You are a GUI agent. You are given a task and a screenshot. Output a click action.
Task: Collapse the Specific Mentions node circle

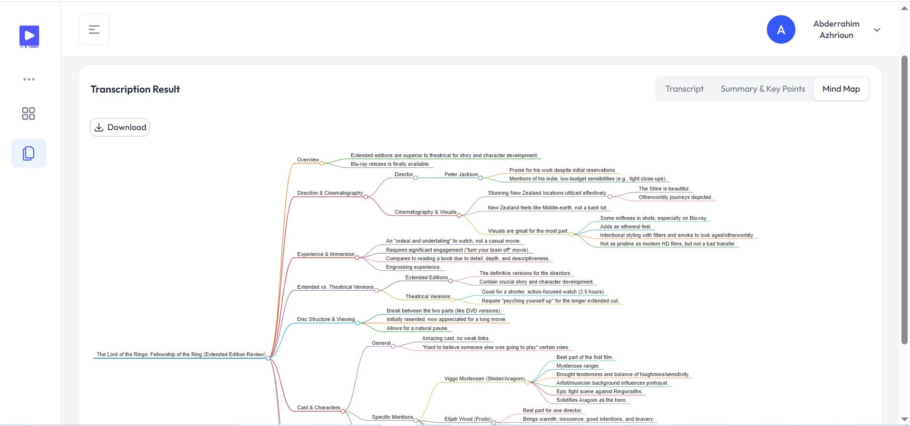[x=416, y=421]
